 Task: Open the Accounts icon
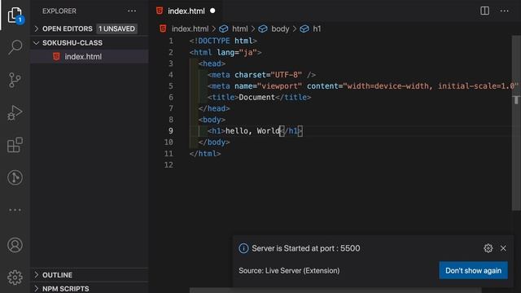click(15, 245)
